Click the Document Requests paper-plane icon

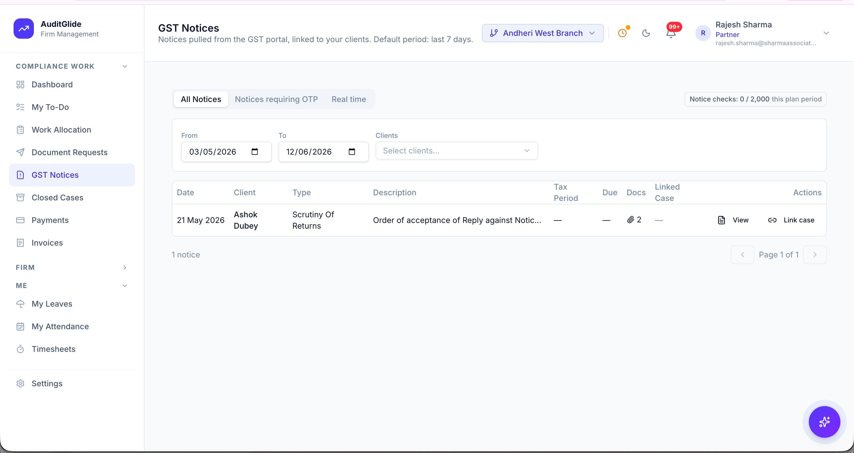[20, 152]
